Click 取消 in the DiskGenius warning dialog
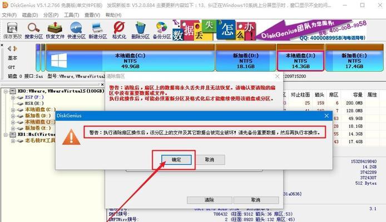 (x=210, y=160)
